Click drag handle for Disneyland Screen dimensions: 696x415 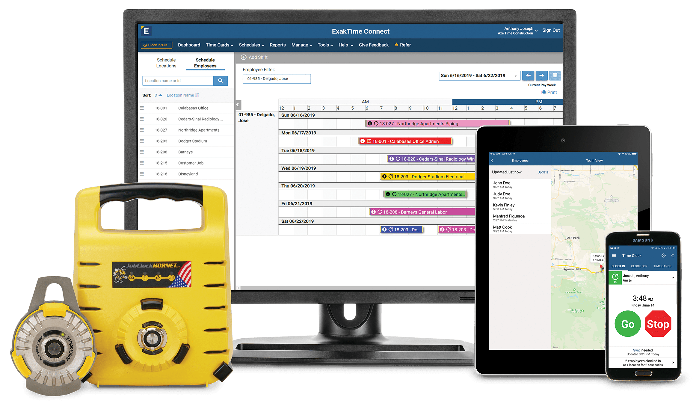(142, 174)
